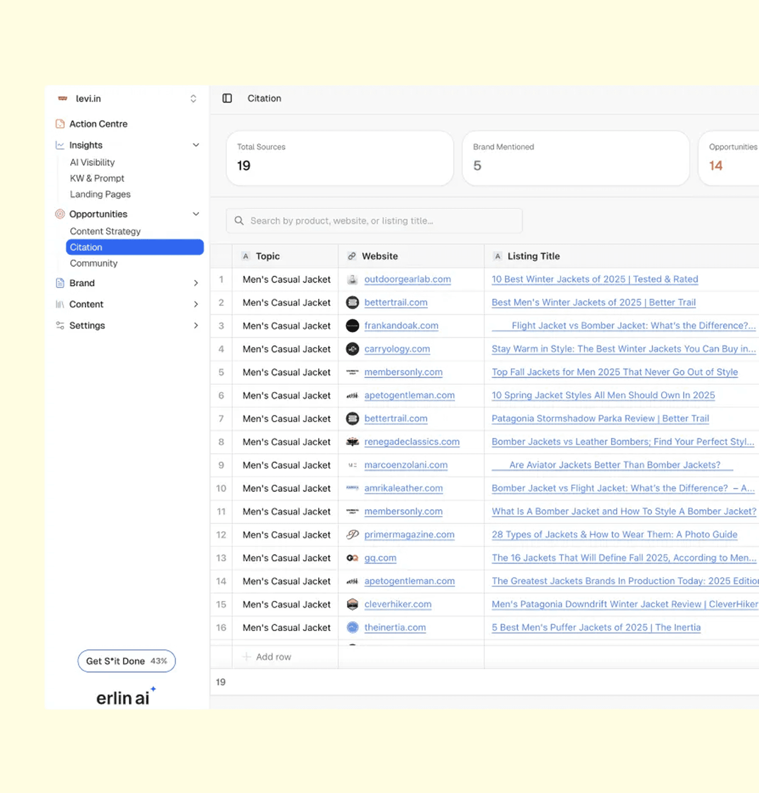Open Action Centre in sidebar
This screenshot has width=759, height=793.
98,124
